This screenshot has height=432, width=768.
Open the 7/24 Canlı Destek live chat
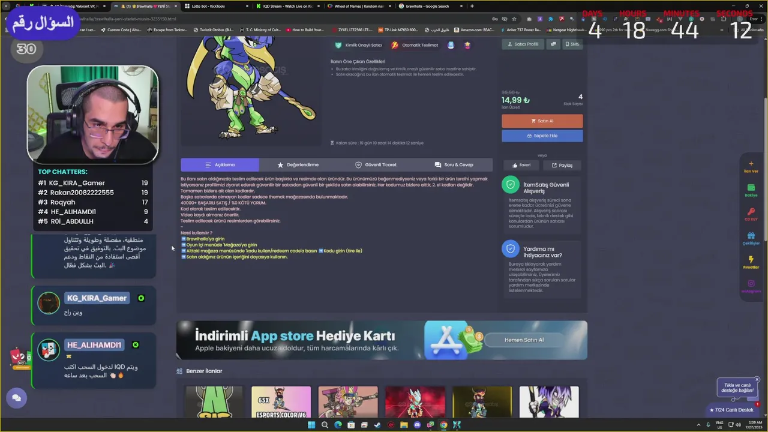[x=731, y=410]
